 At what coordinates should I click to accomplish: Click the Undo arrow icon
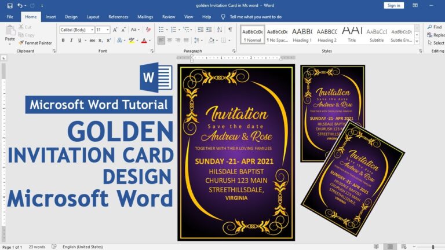click(x=20, y=5)
